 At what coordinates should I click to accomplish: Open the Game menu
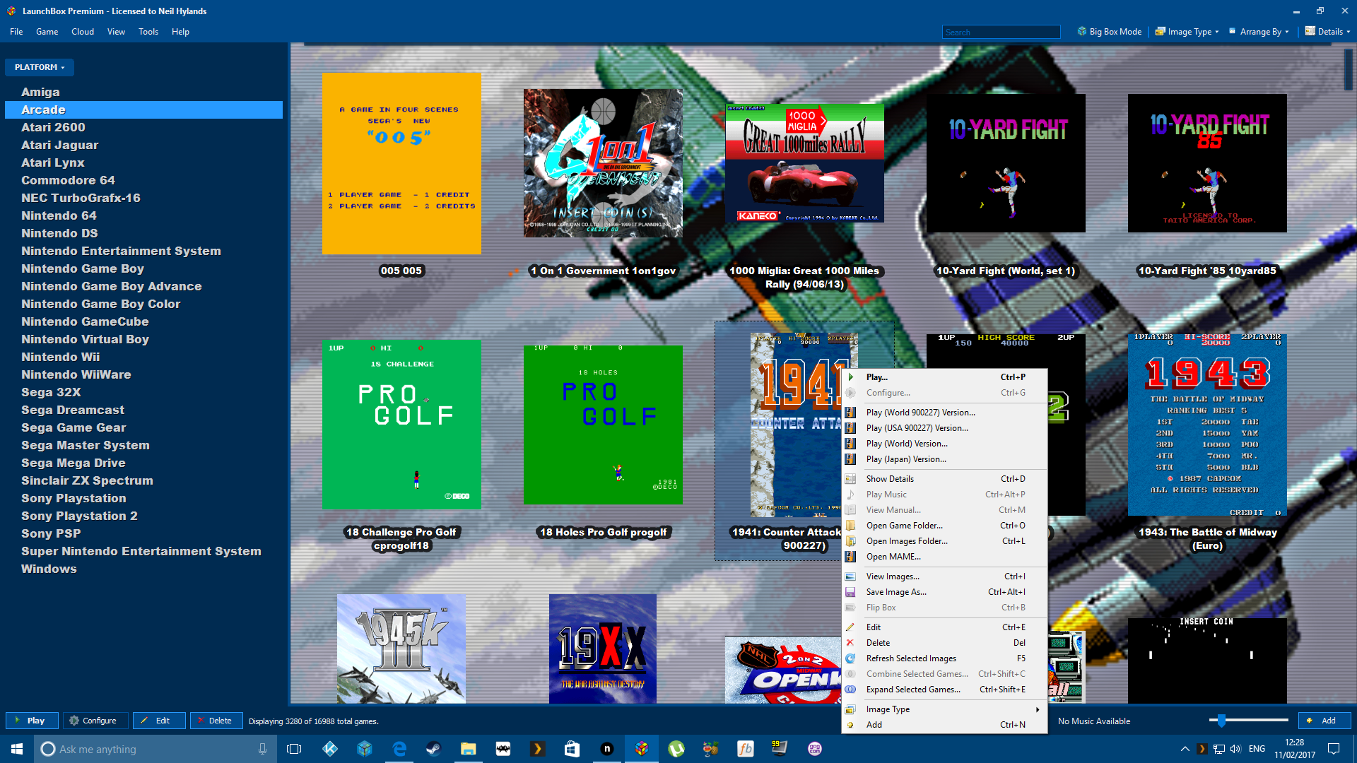(47, 32)
